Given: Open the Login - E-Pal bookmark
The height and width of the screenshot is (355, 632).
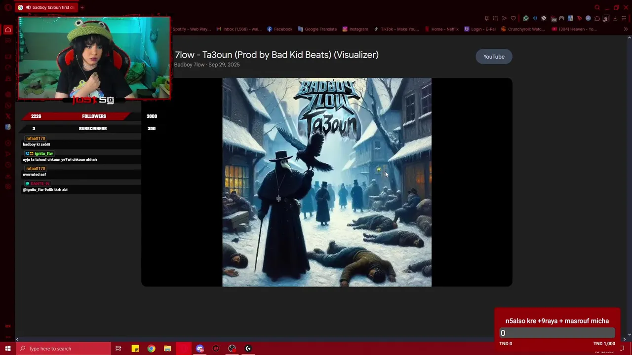Looking at the screenshot, I should pyautogui.click(x=480, y=29).
